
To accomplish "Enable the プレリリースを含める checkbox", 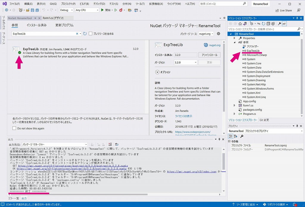I will click(x=91, y=34).
